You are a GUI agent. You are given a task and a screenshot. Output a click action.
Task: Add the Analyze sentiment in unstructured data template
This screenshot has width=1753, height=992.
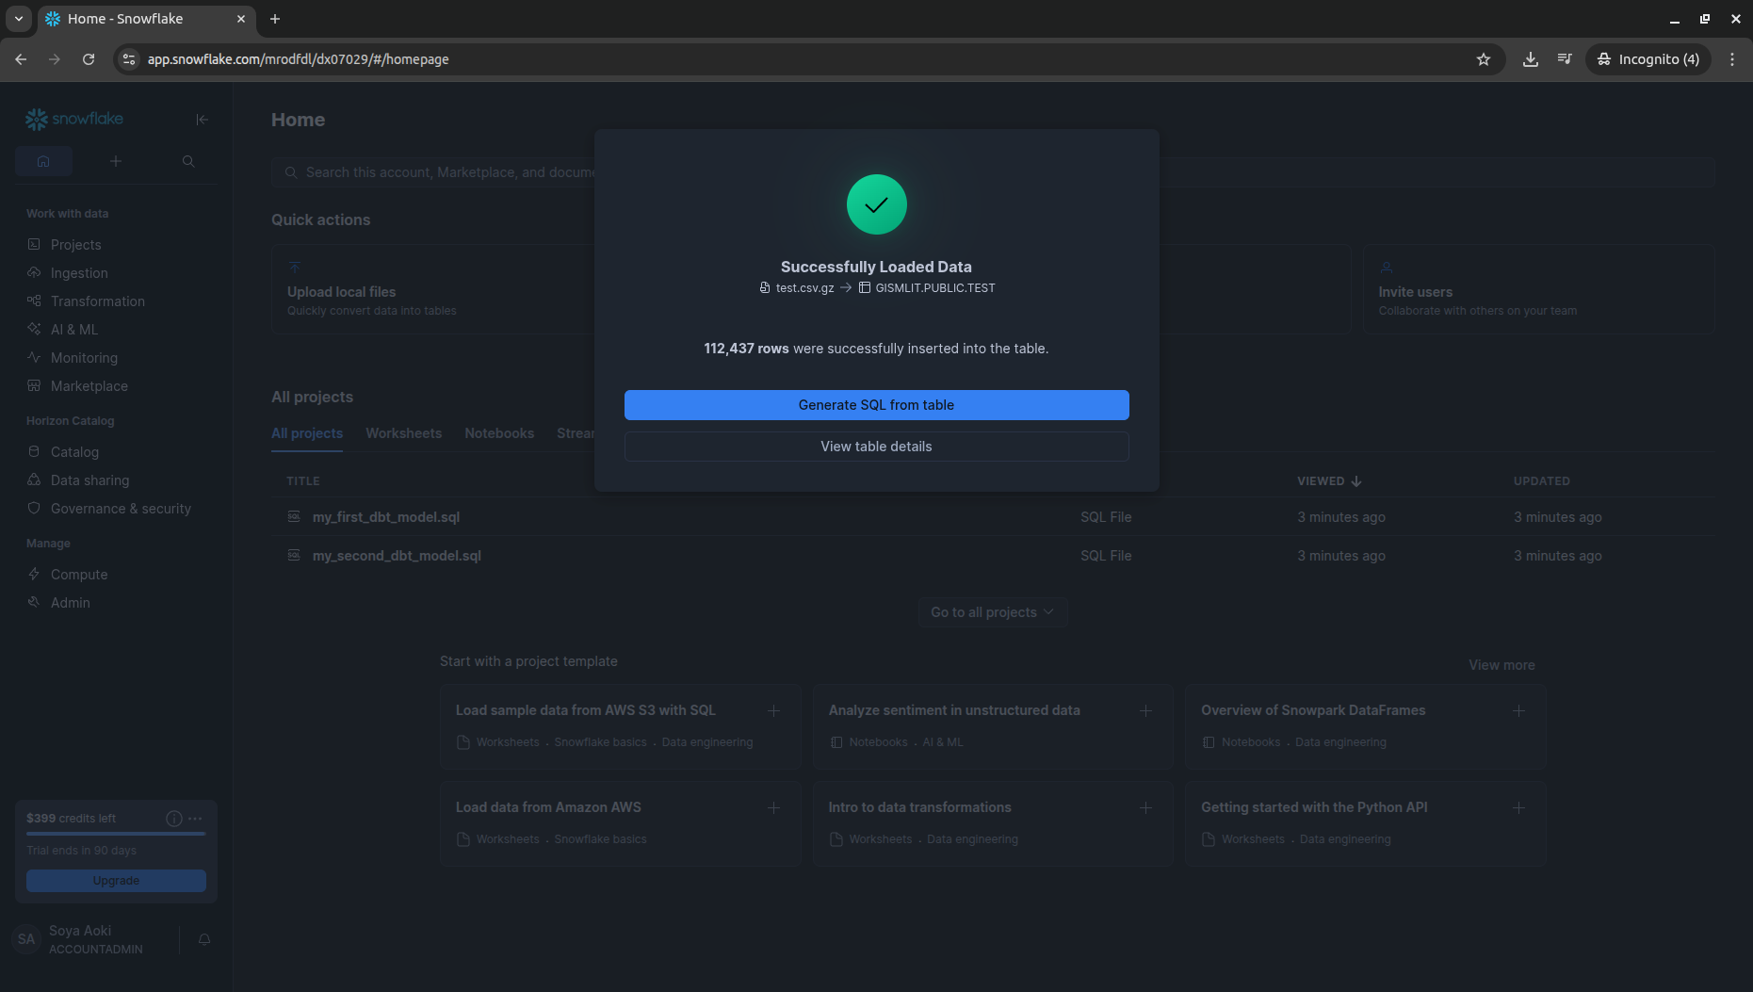(1145, 710)
